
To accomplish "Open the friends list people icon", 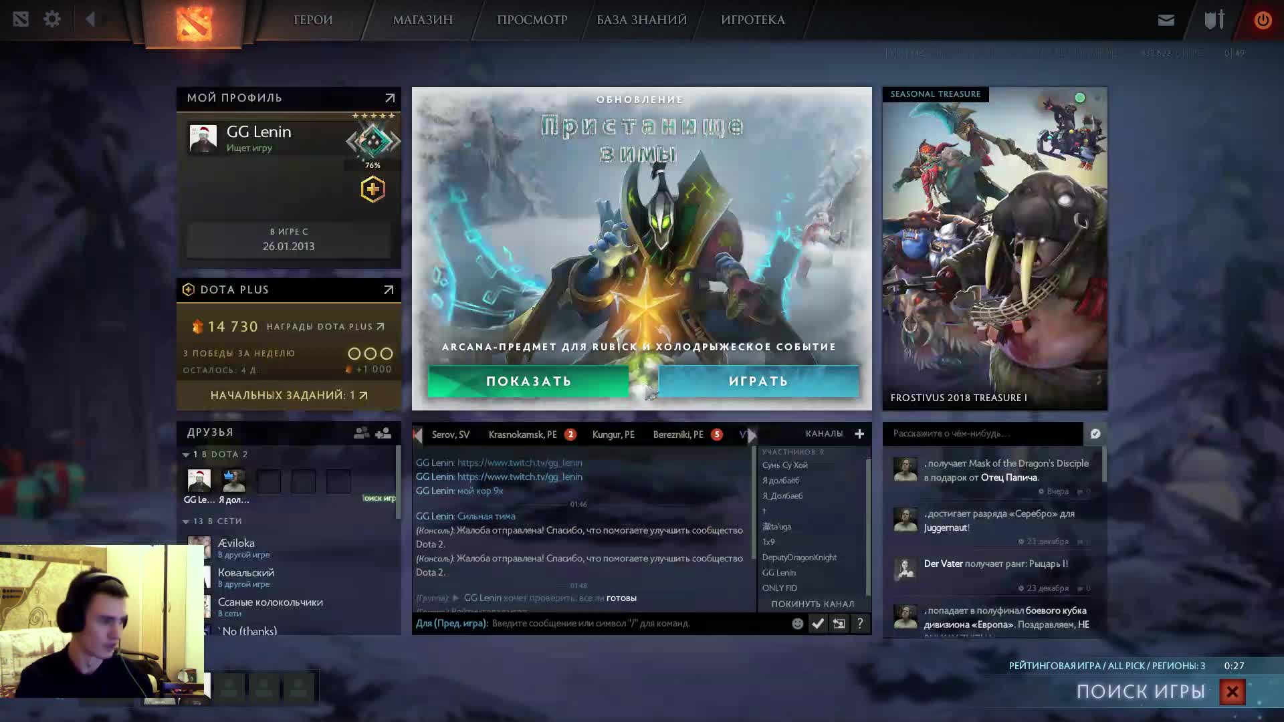I will coord(361,433).
